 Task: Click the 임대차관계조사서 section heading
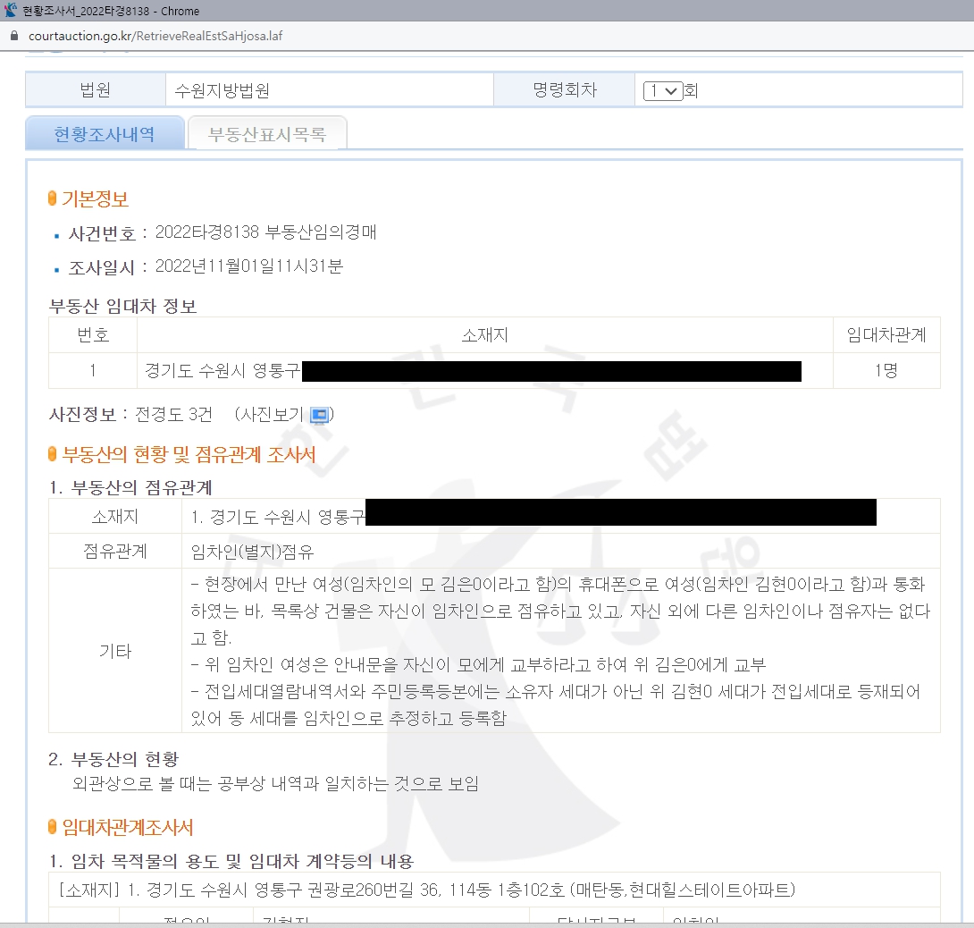(128, 827)
